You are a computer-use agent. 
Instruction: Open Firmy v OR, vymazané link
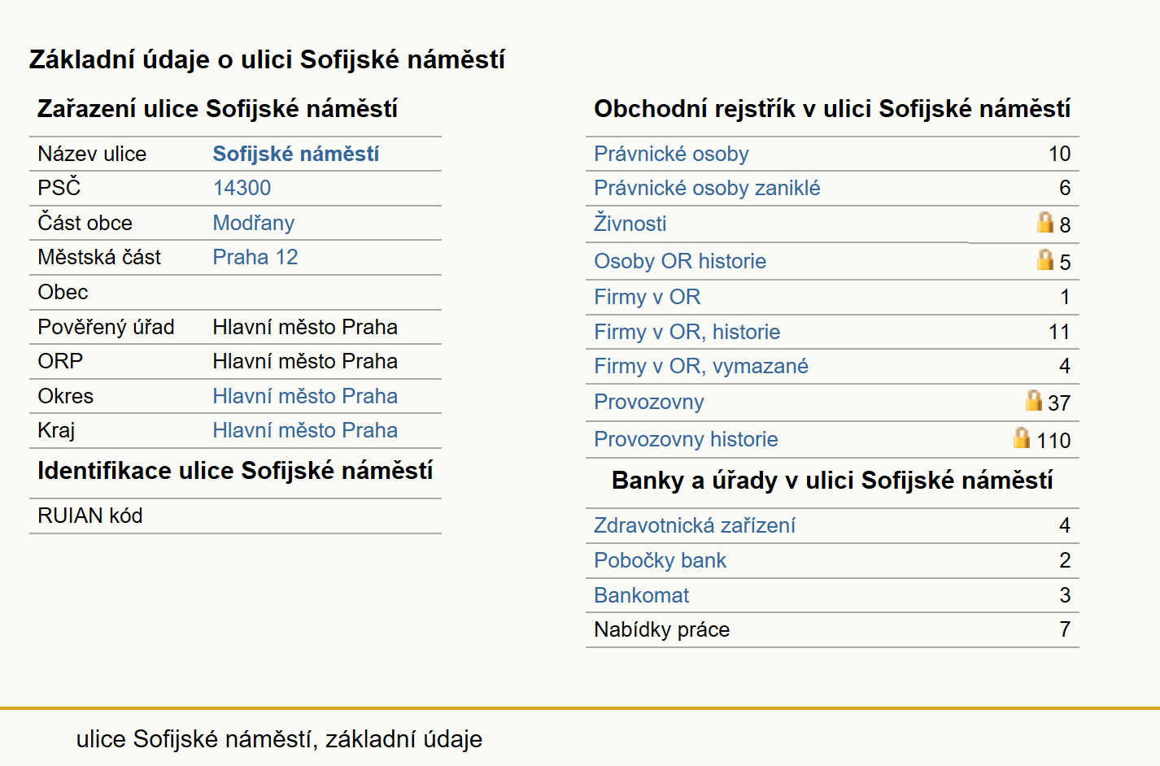click(x=700, y=366)
